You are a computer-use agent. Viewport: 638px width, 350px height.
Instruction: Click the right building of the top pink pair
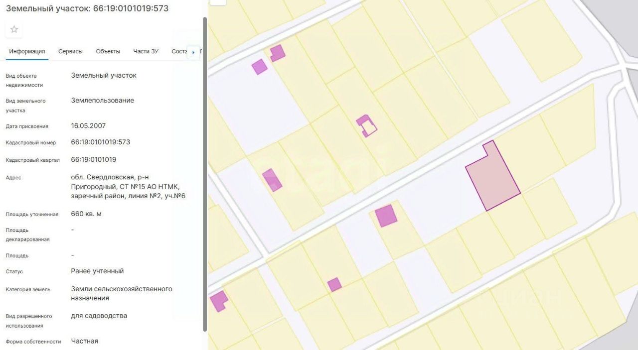tap(278, 53)
